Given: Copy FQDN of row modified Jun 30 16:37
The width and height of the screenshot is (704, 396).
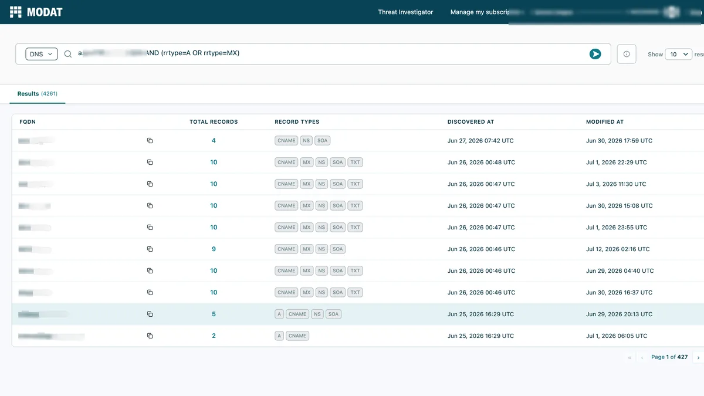Looking at the screenshot, I should 150,293.
